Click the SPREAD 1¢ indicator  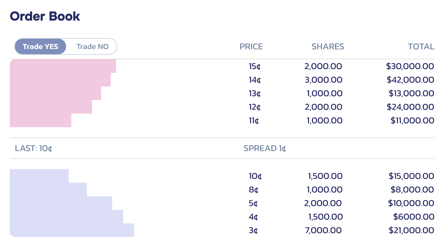(x=265, y=148)
